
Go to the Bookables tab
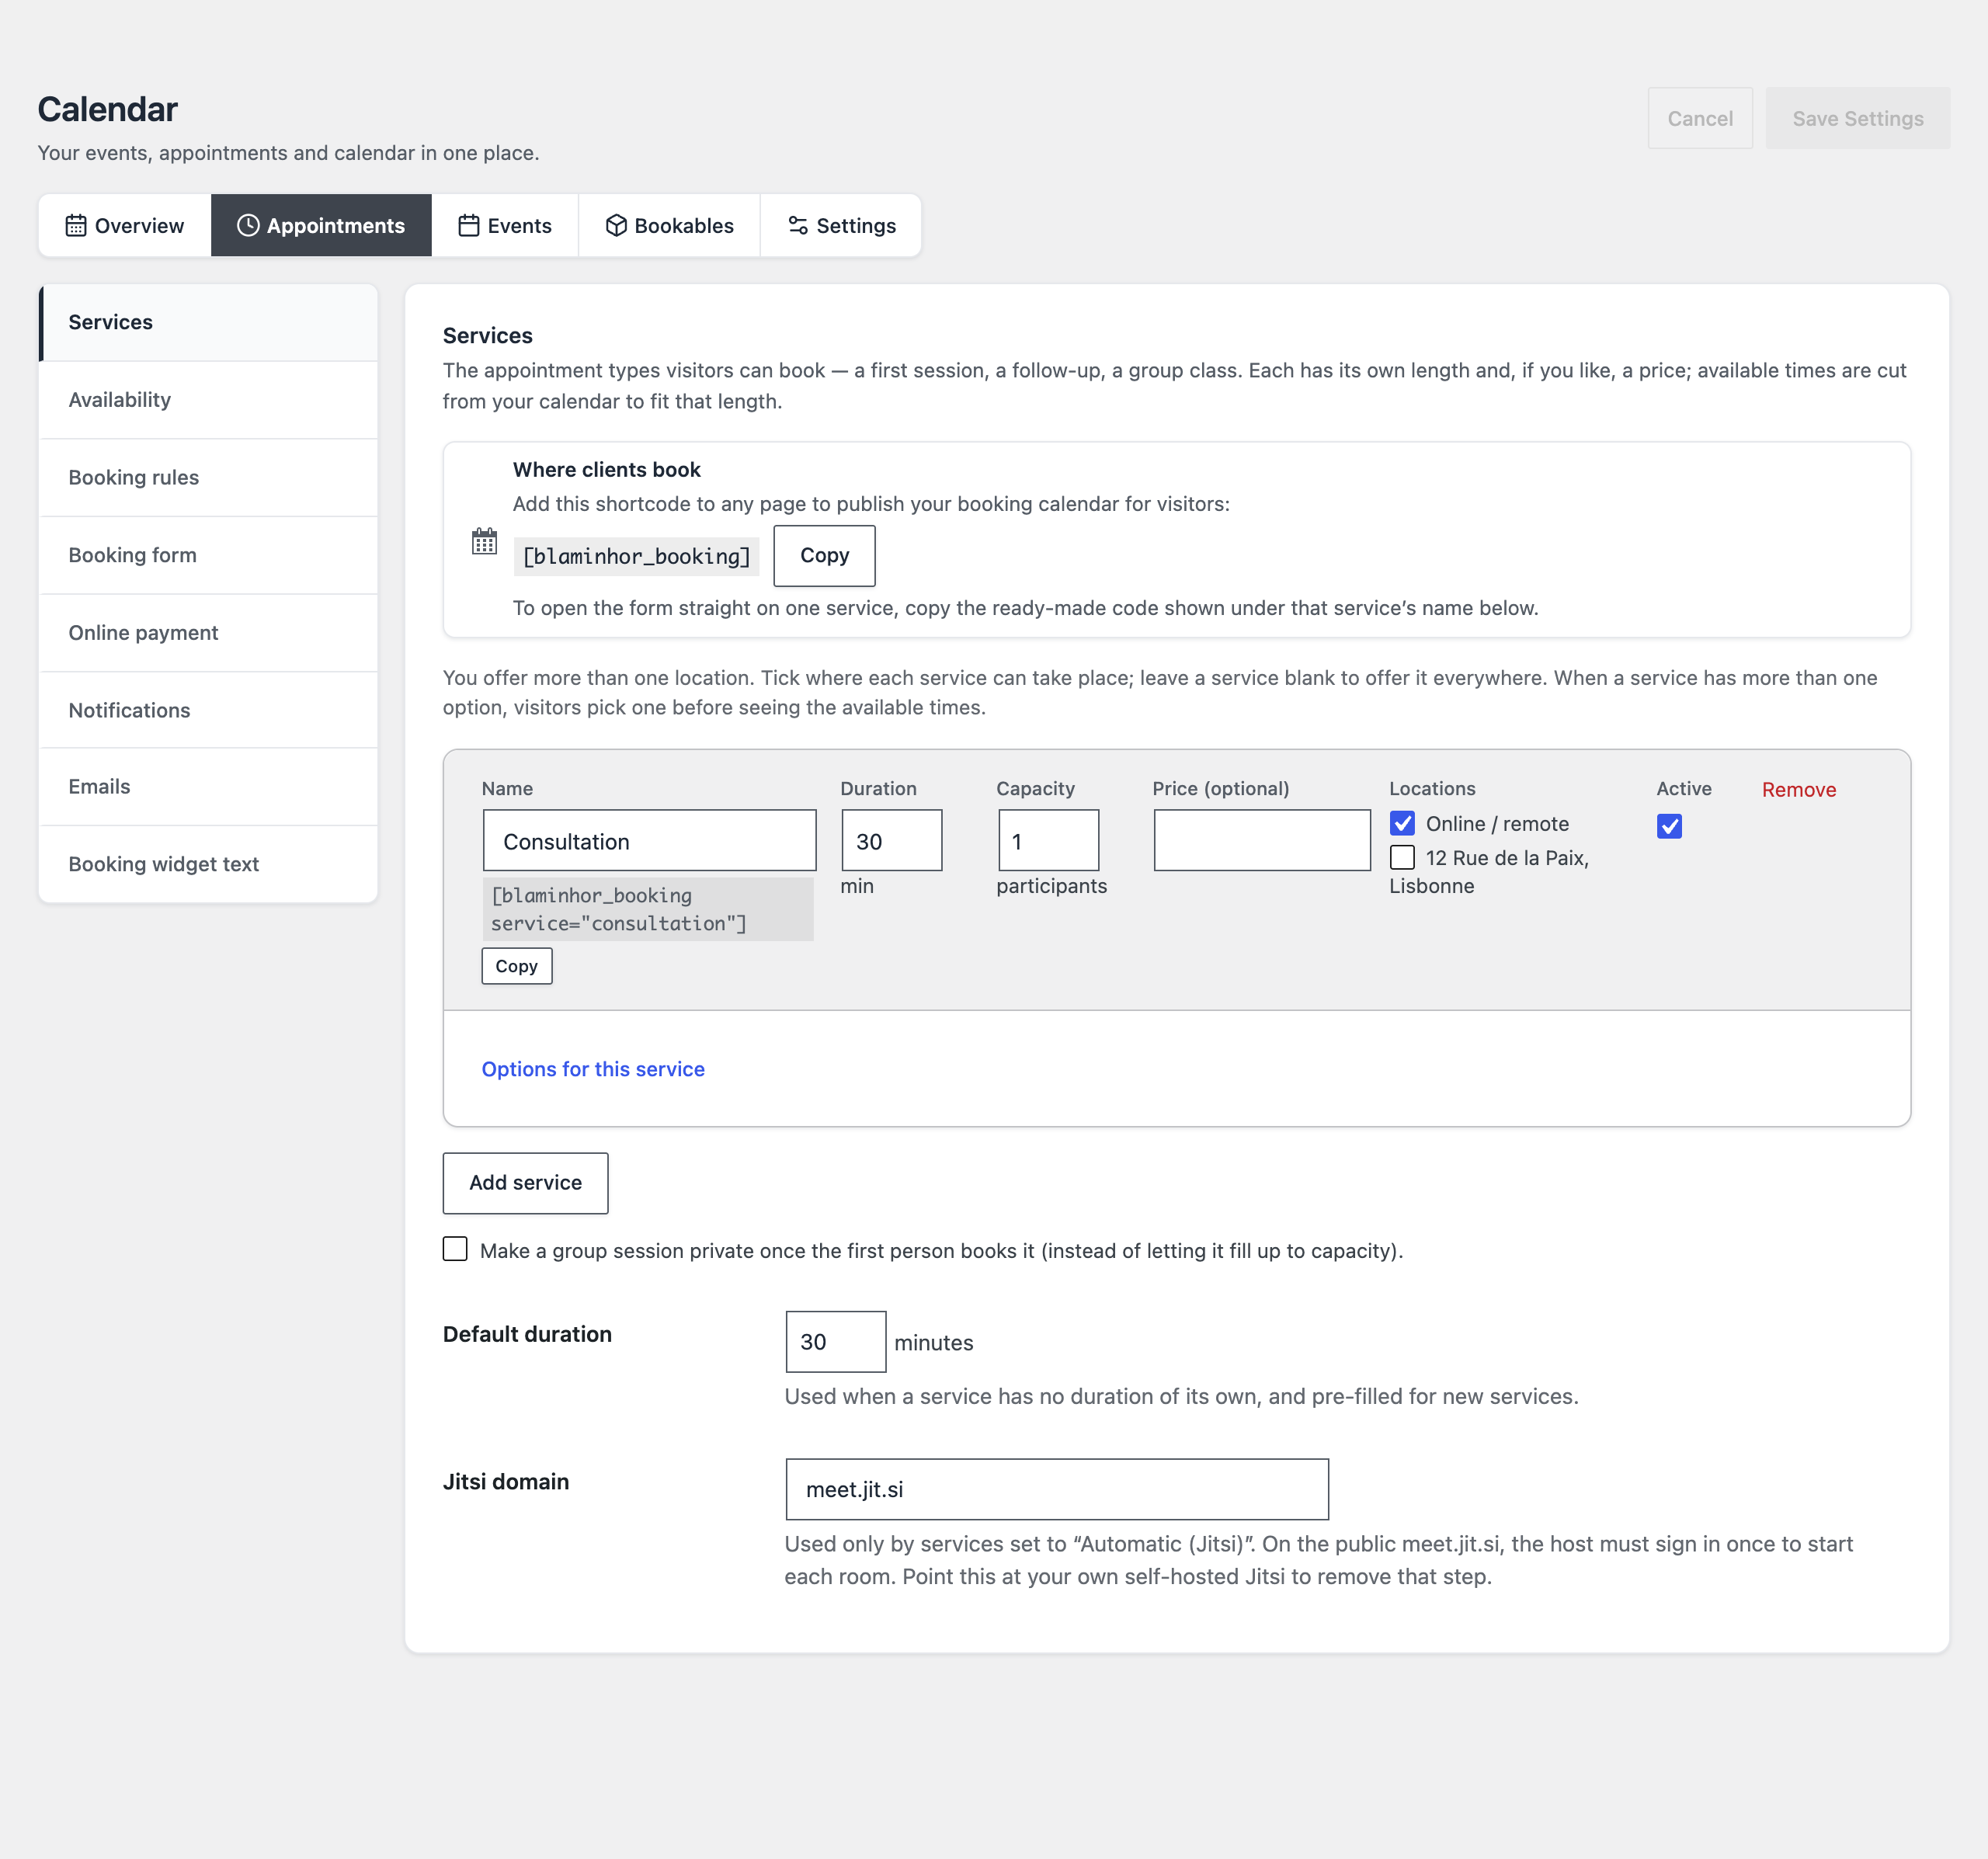(669, 226)
